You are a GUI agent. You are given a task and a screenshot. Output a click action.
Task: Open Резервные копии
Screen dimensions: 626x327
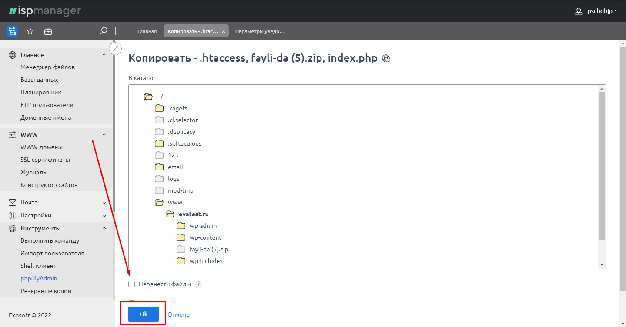coord(46,291)
